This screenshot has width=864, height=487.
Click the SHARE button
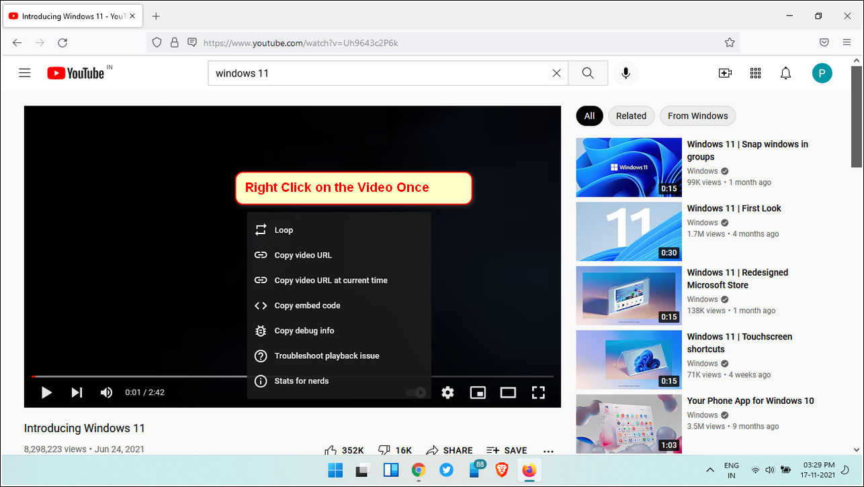coord(449,450)
